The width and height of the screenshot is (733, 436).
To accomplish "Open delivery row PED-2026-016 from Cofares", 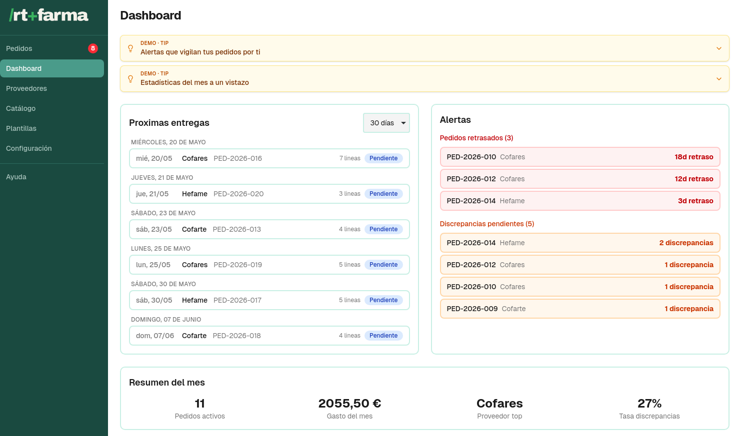I will pos(269,158).
